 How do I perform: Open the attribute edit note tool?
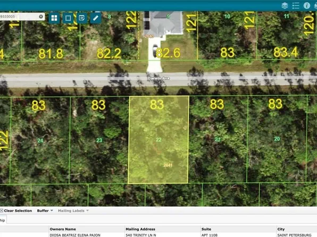(82, 18)
